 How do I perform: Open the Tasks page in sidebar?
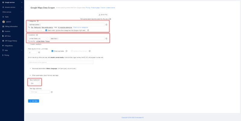pos(7,17)
